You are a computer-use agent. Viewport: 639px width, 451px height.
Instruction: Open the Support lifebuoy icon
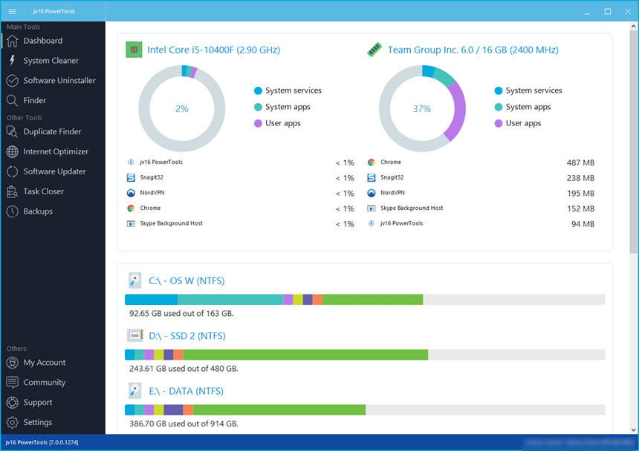[x=12, y=402]
